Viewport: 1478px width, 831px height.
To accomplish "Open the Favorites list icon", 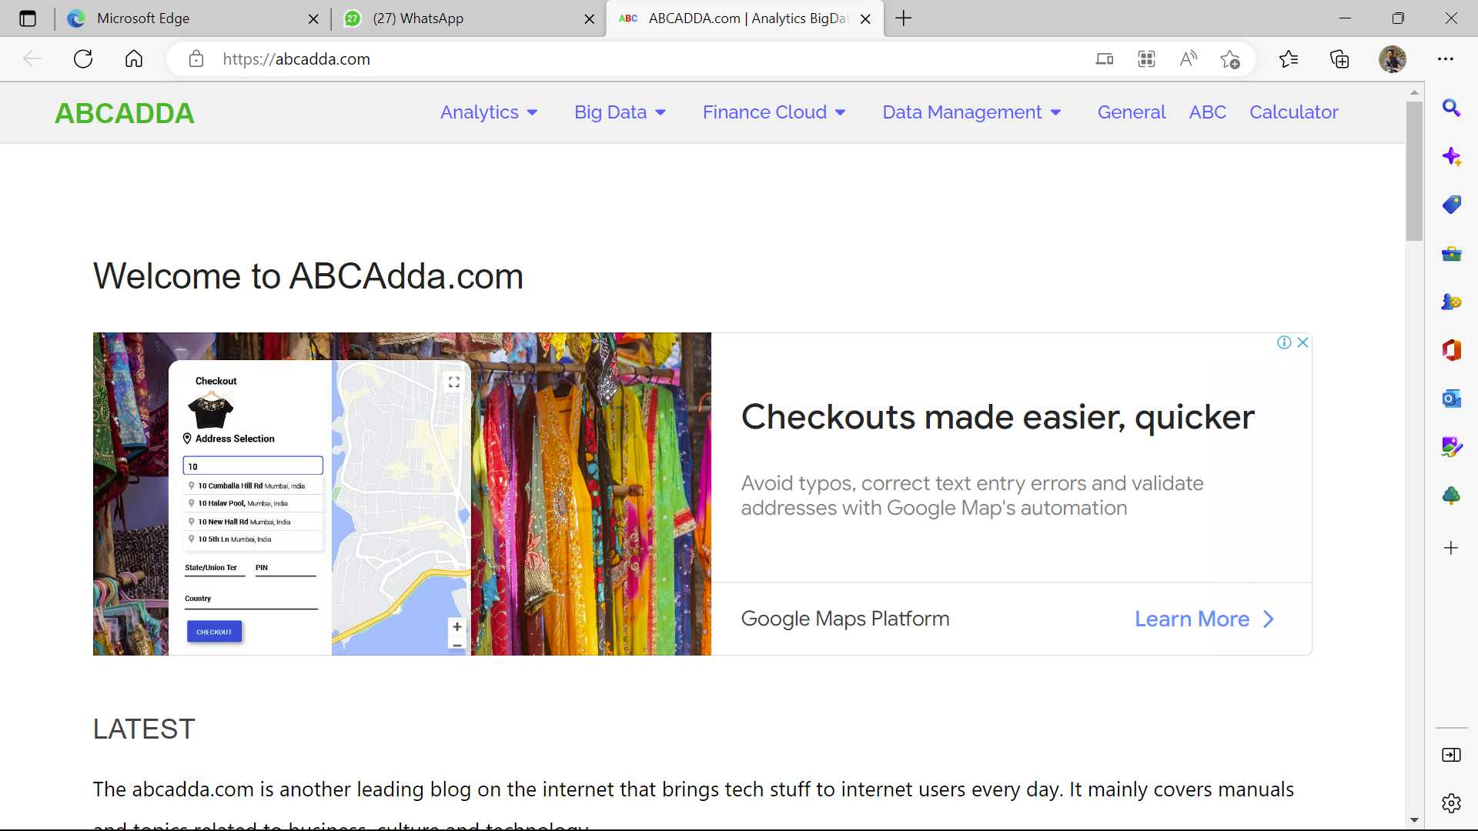I will tap(1289, 58).
